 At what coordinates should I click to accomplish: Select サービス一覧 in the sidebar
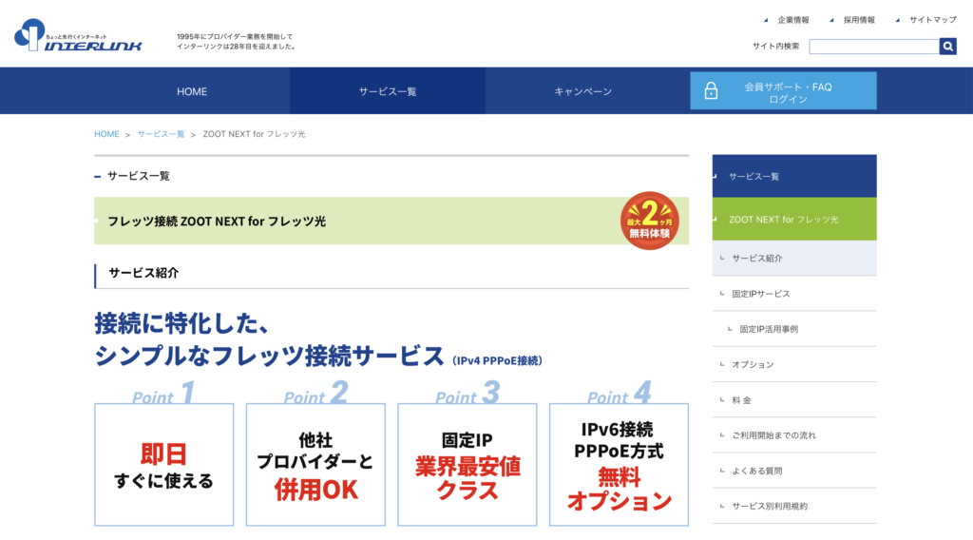pyautogui.click(x=794, y=176)
